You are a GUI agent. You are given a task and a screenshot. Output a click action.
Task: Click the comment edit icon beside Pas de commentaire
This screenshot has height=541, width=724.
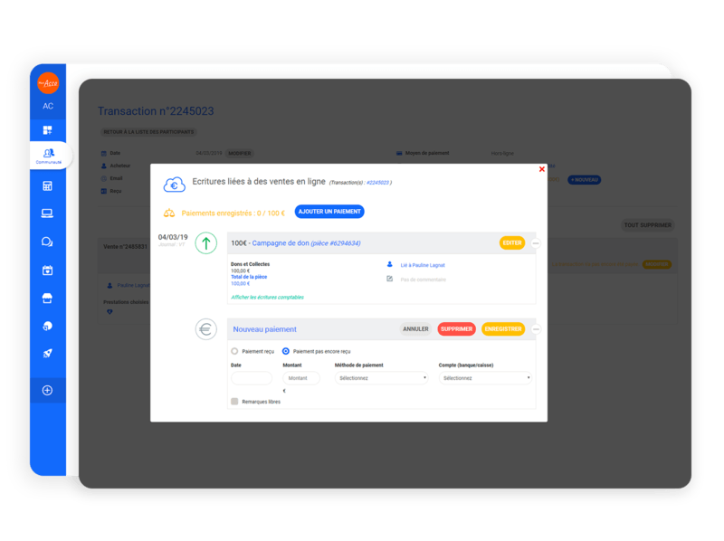390,279
